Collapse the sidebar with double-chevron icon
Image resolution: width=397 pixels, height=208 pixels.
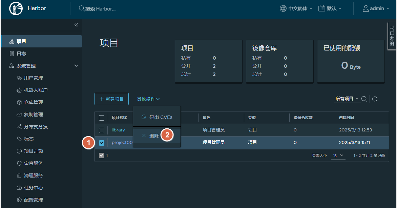[x=76, y=25]
